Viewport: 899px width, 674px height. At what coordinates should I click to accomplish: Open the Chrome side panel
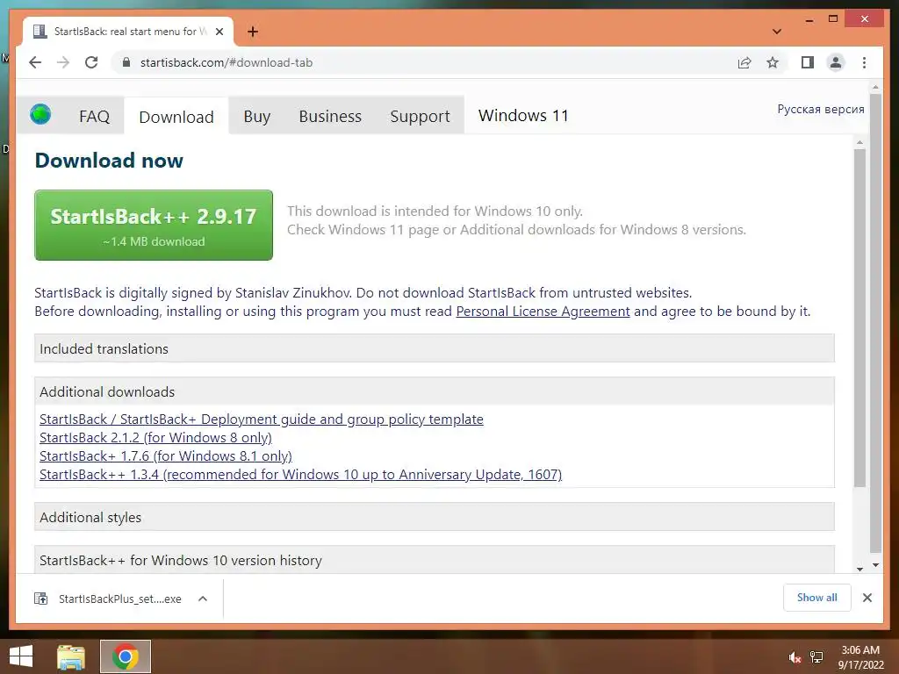[x=808, y=62]
